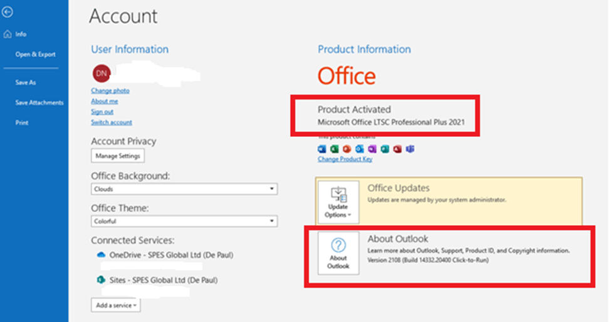Select the Info label in the sidebar
Viewport: 611px width, 322px height.
pos(21,34)
